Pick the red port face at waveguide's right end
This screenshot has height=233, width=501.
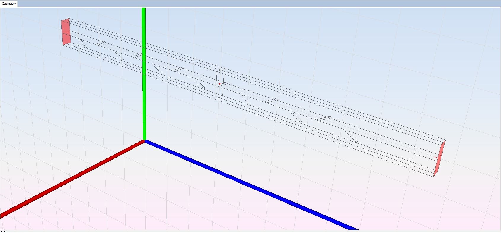point(439,158)
